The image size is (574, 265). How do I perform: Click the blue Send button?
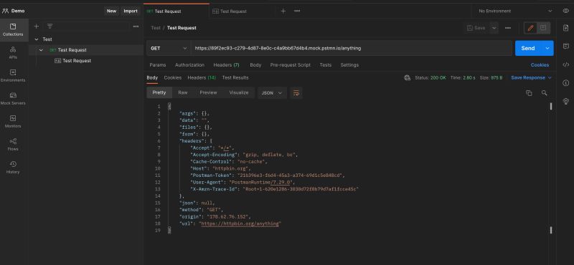(x=528, y=48)
